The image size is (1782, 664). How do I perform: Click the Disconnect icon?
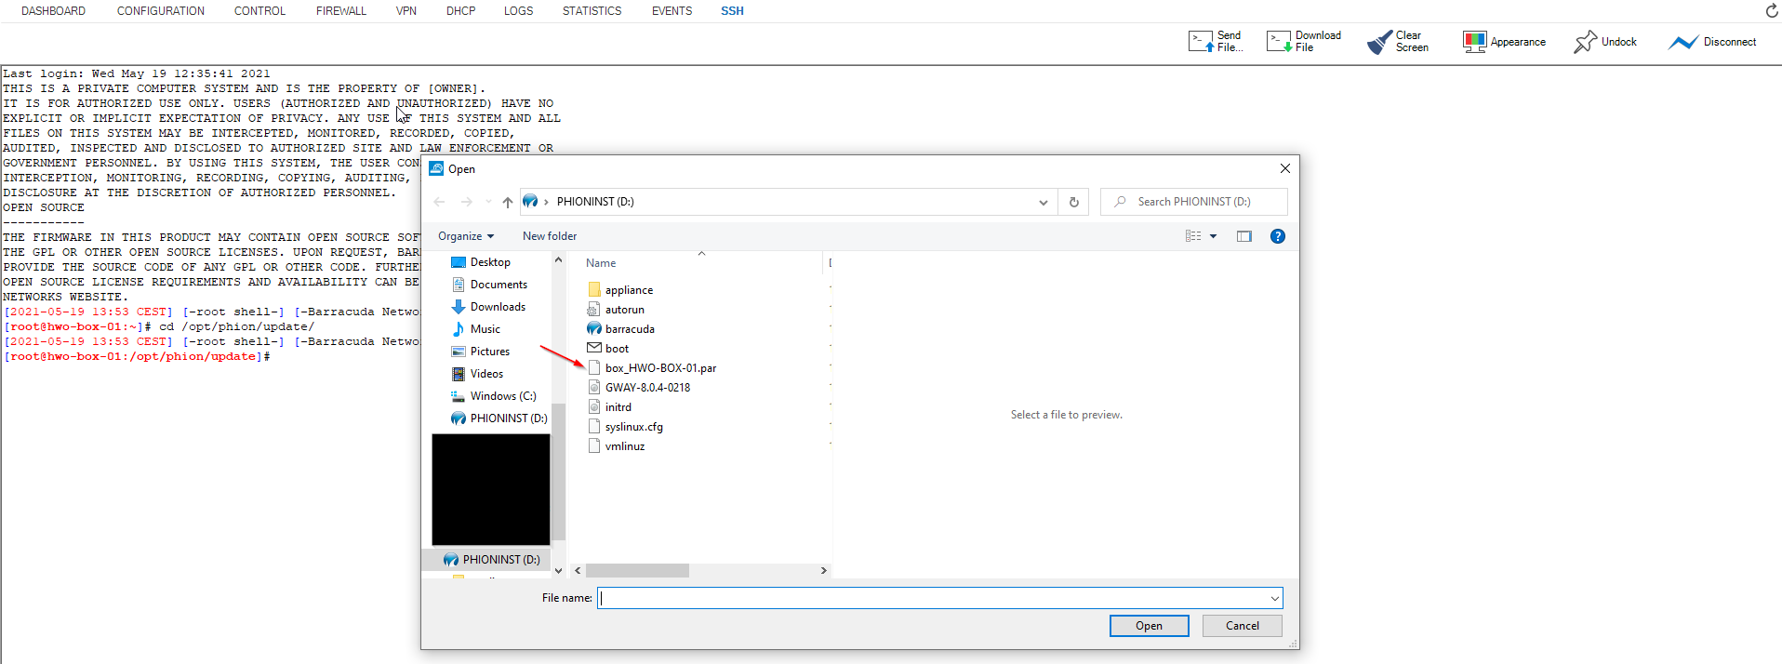[x=1682, y=42]
